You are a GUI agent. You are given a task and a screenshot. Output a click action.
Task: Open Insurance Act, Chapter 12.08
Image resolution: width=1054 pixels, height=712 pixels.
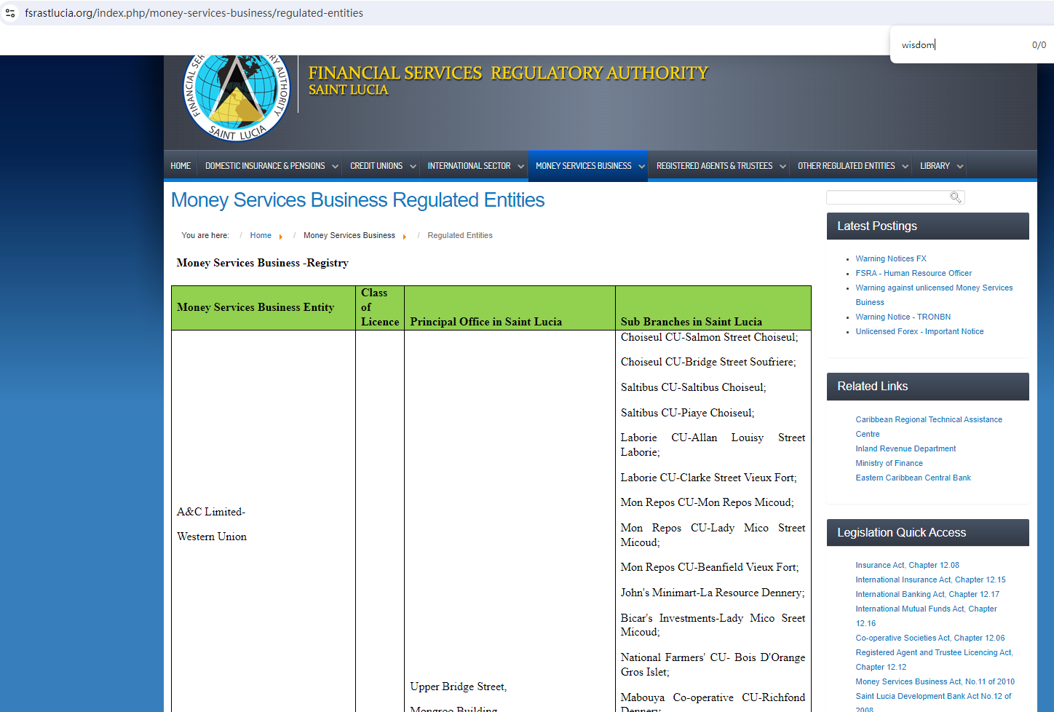pyautogui.click(x=907, y=565)
